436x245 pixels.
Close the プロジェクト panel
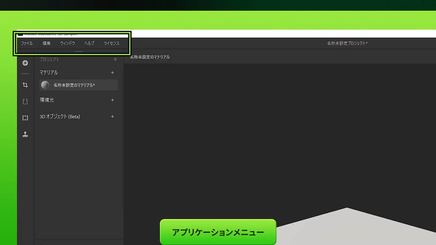[x=115, y=59]
